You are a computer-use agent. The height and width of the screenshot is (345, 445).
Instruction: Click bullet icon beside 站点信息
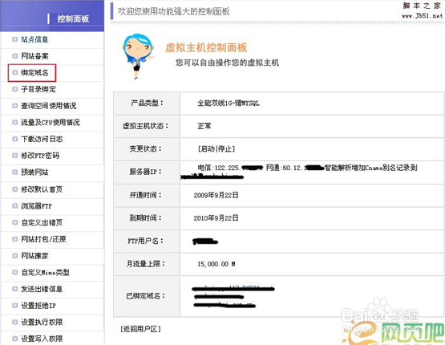(14, 39)
